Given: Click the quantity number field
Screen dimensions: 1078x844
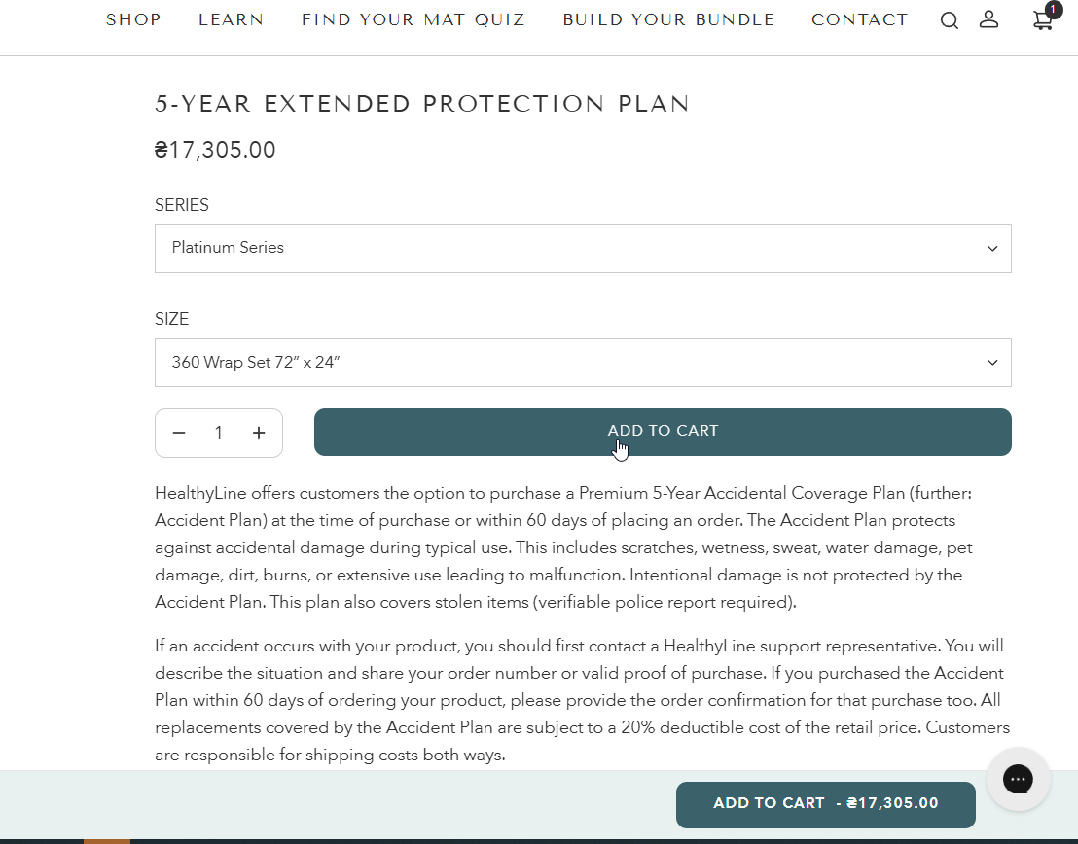Looking at the screenshot, I should [219, 433].
